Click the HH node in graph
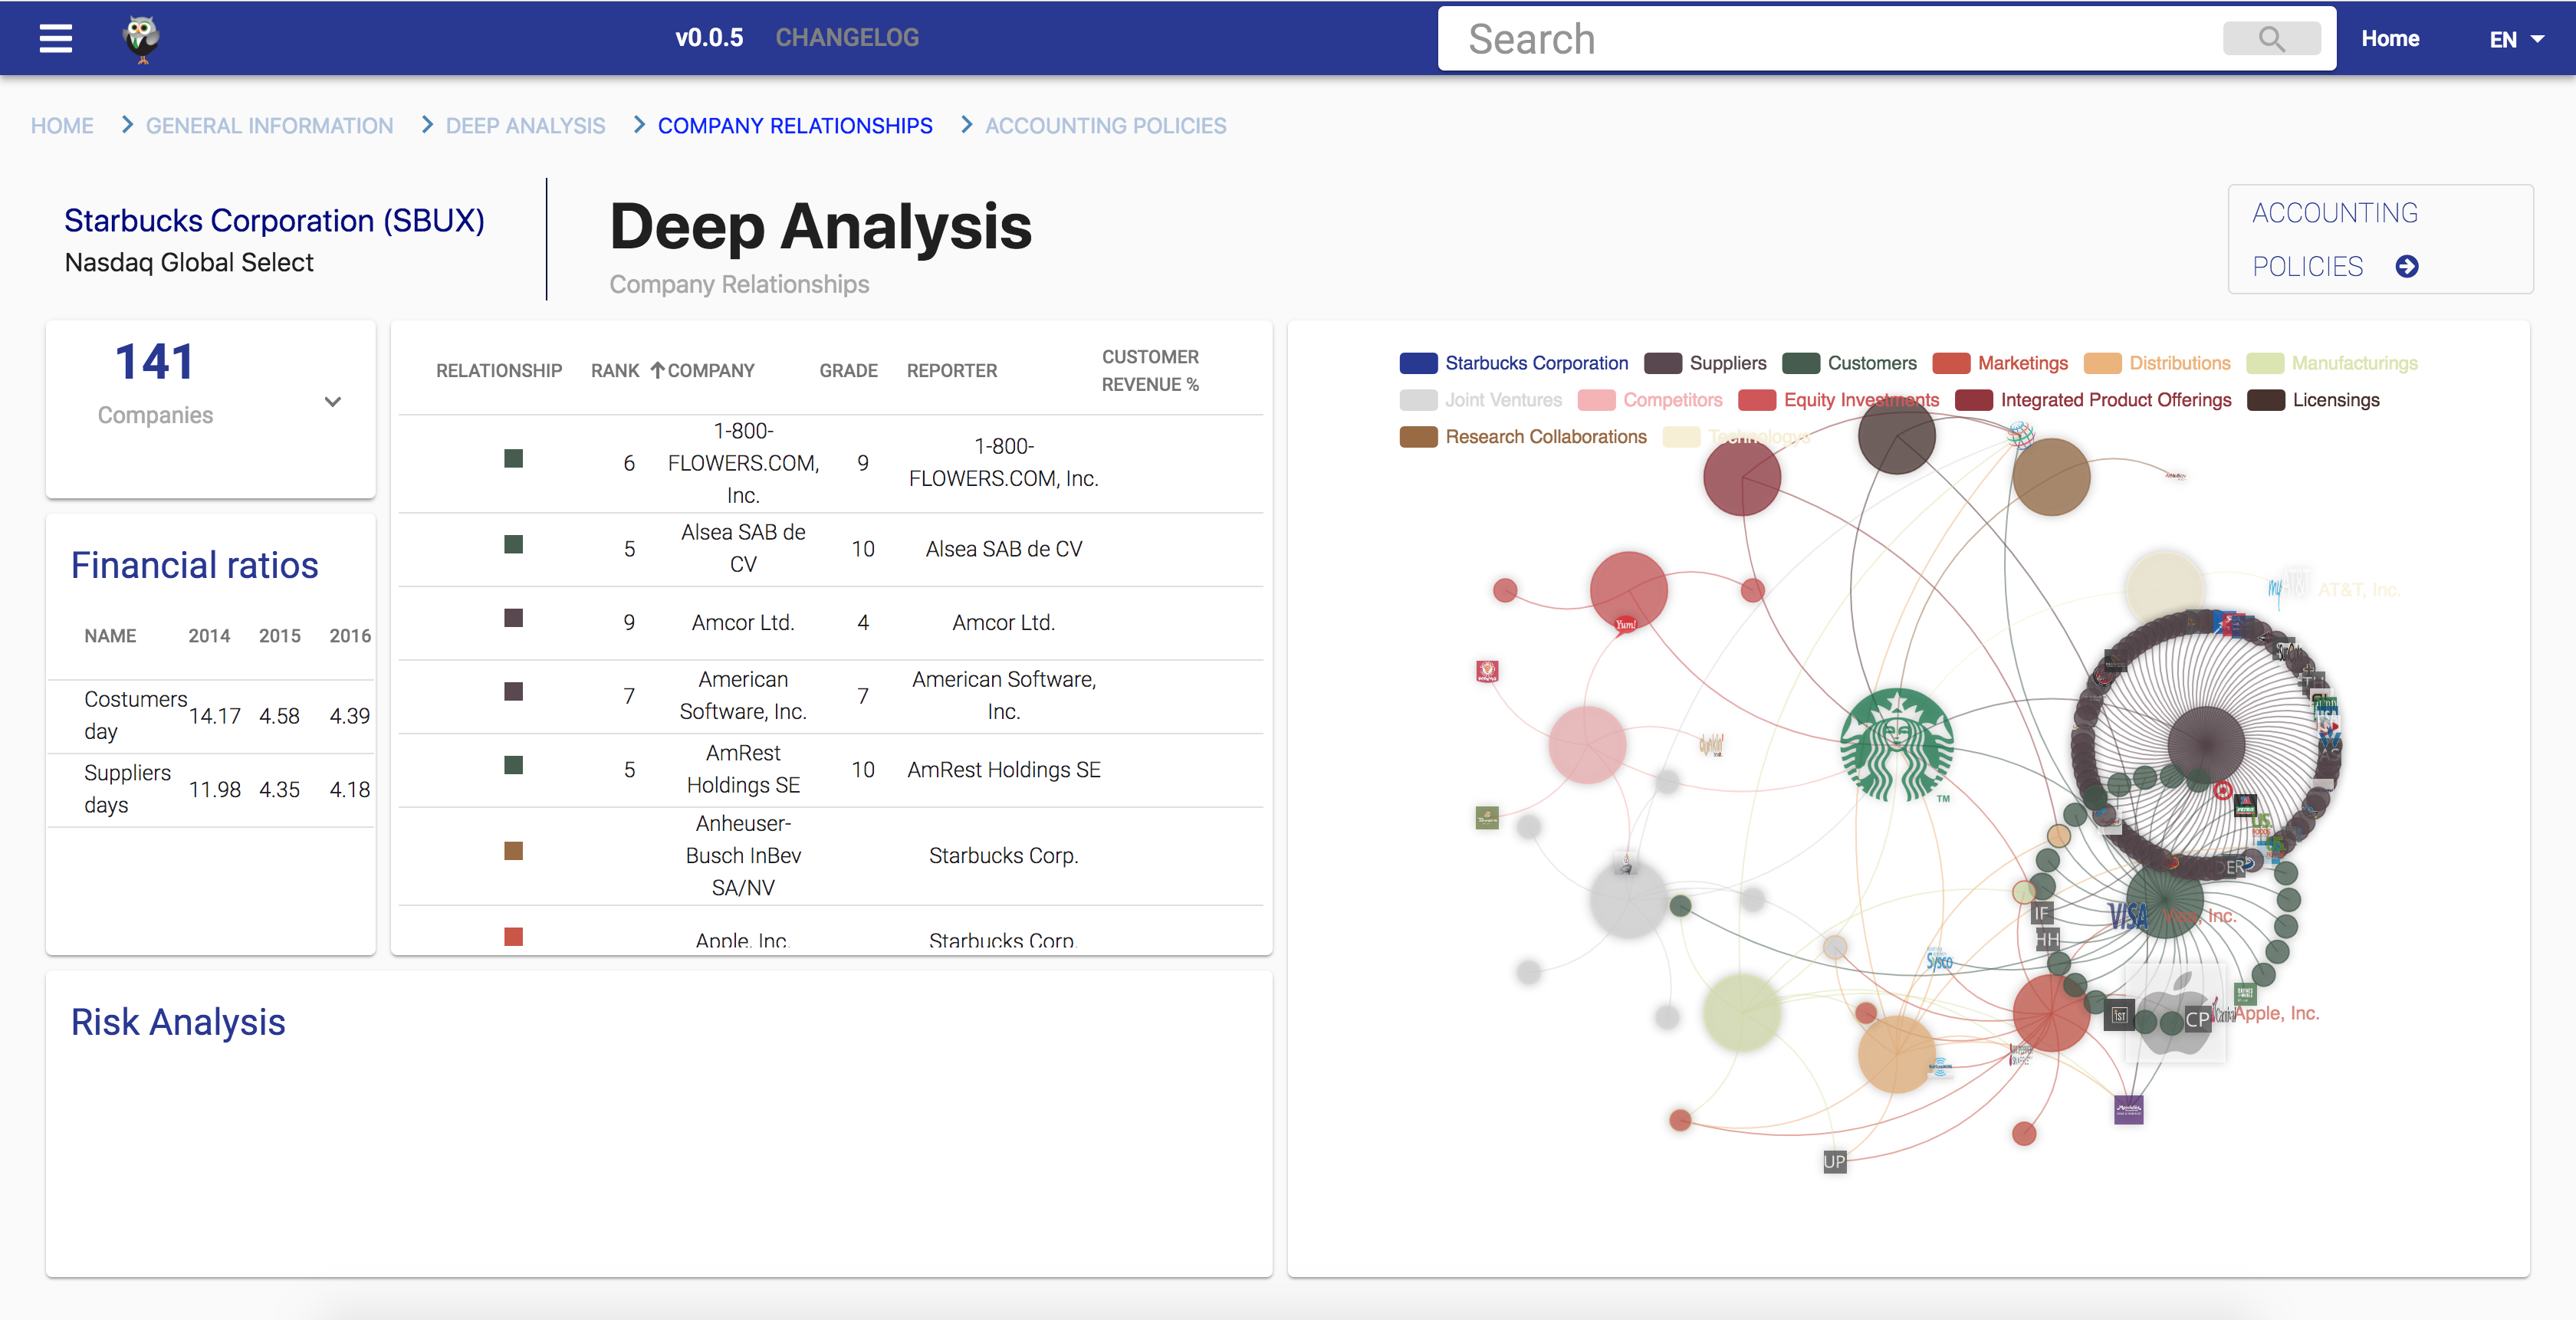Screen dimensions: 2576x1320 point(2047,939)
